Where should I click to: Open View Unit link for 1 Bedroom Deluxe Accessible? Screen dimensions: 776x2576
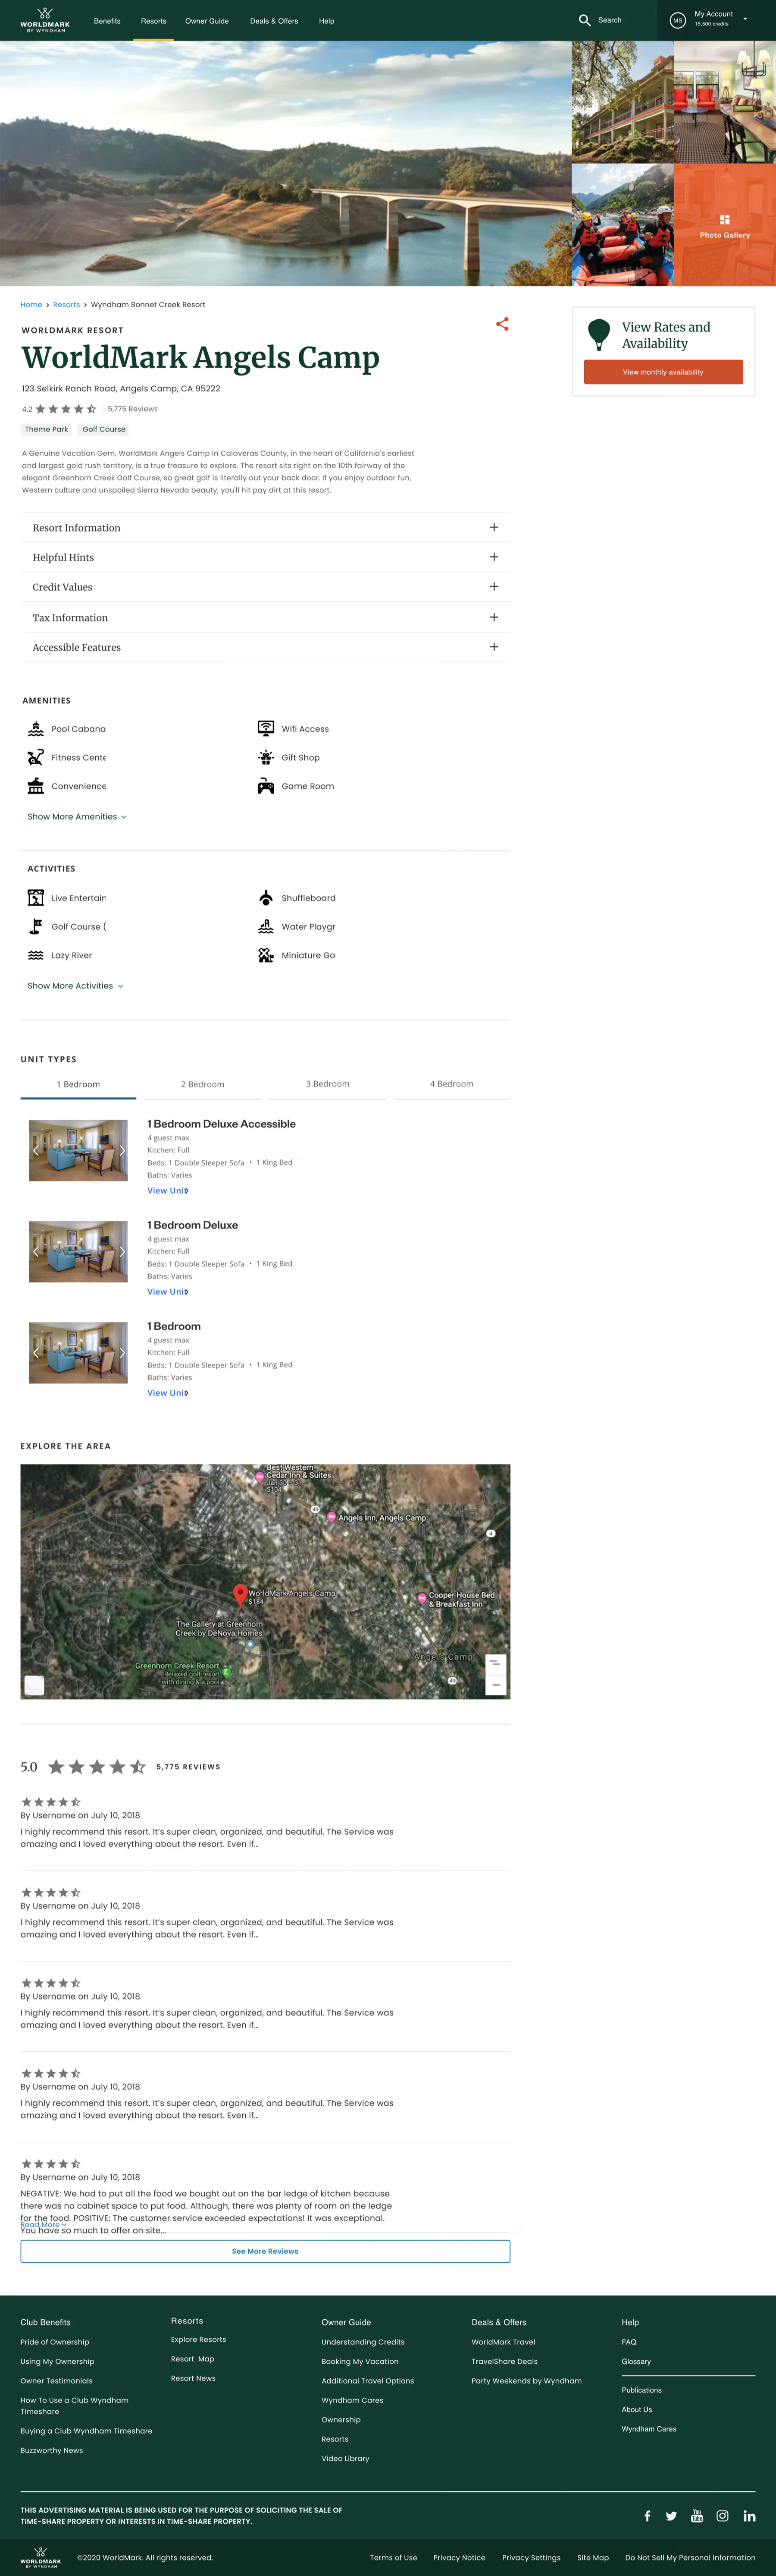coord(168,1191)
